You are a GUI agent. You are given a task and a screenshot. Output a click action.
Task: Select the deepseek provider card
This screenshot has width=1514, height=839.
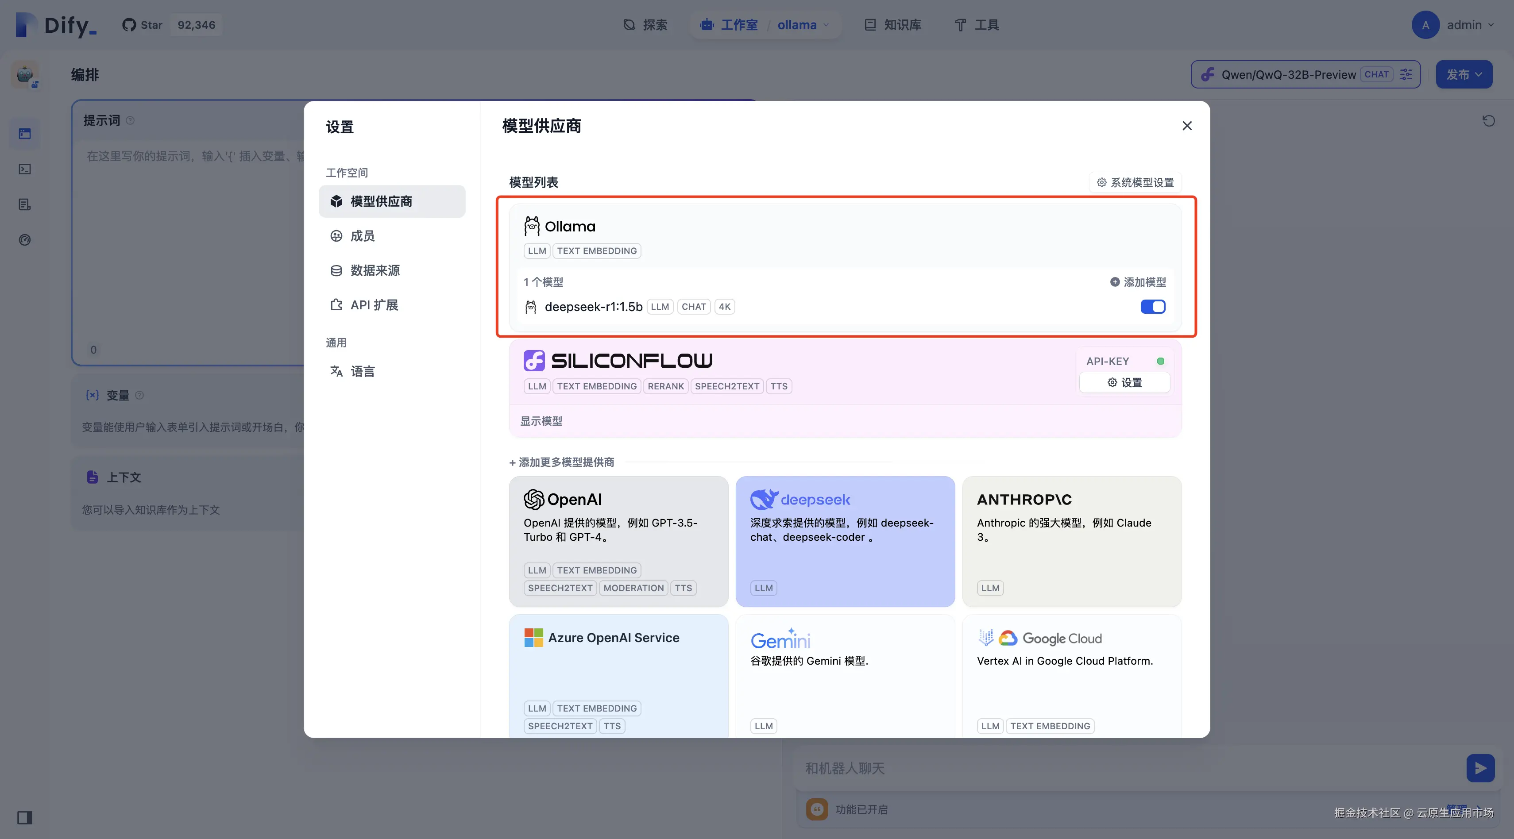tap(845, 541)
